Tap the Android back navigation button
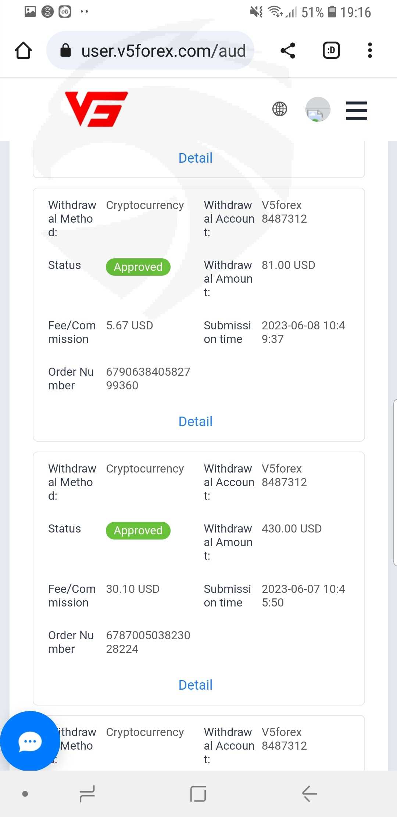Viewport: 397px width, 817px height. pos(310,793)
